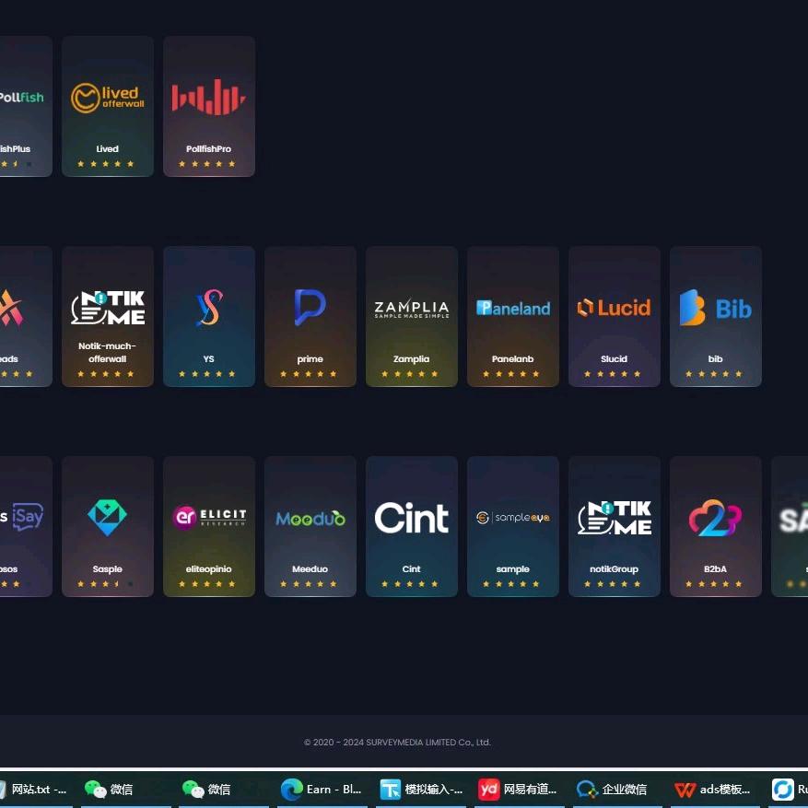Click the Paneland logo
The height and width of the screenshot is (808, 808).
(513, 308)
